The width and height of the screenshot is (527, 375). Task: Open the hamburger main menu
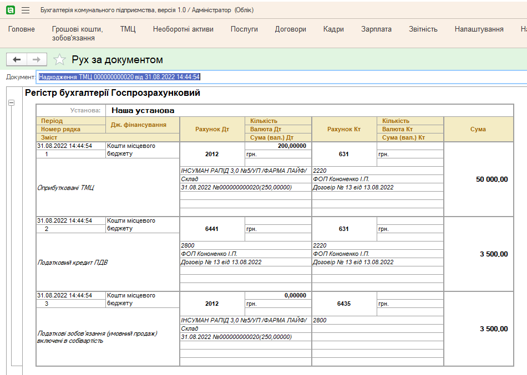coord(26,11)
